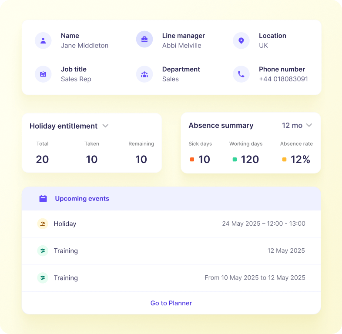
Task: Open the Holiday event row
Action: point(171,224)
